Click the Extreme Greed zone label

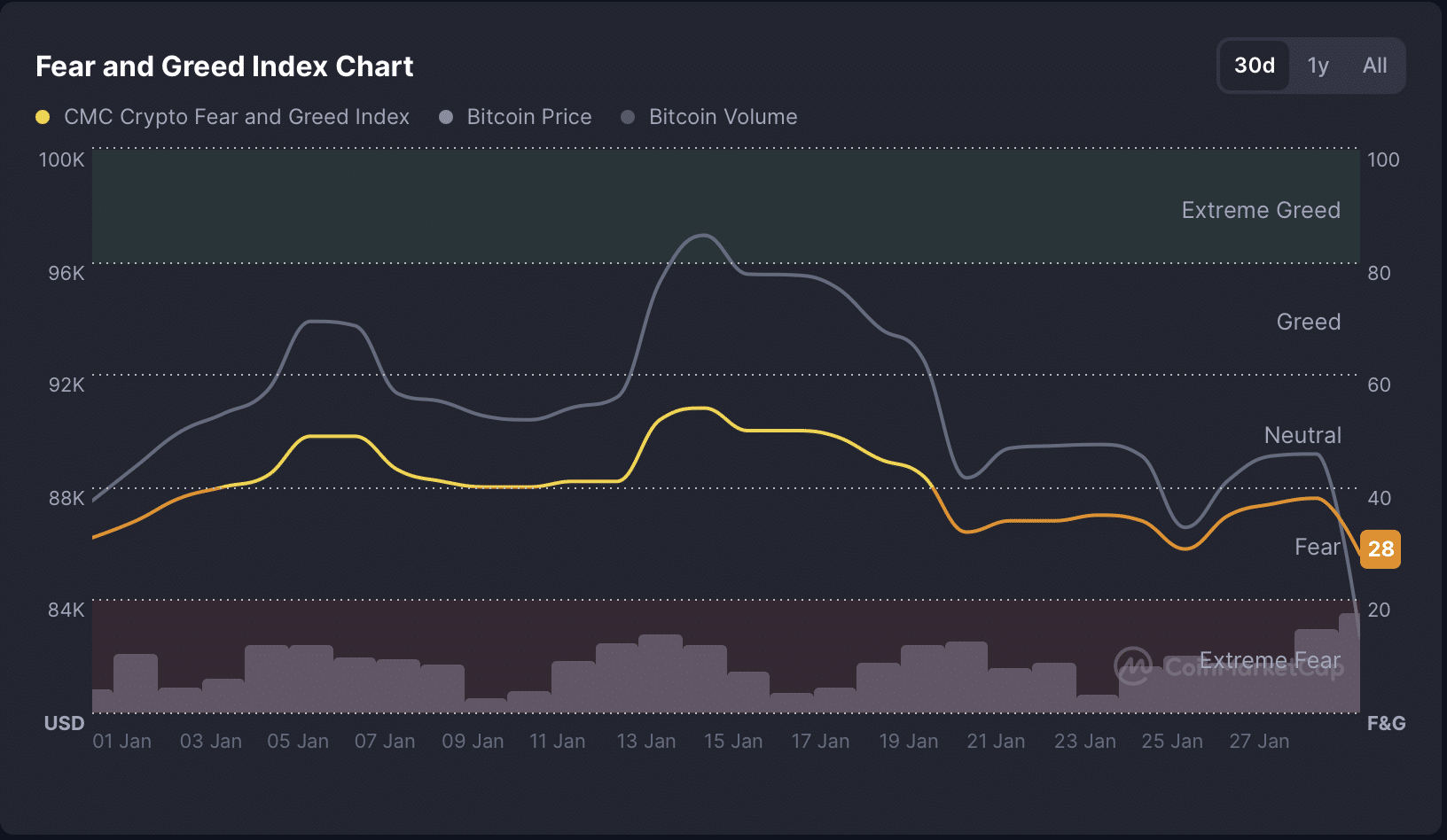[1260, 210]
